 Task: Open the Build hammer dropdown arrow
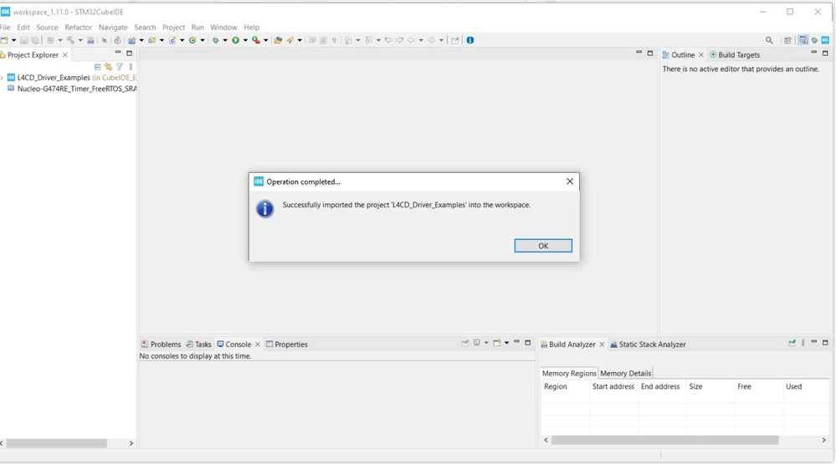(x=80, y=40)
